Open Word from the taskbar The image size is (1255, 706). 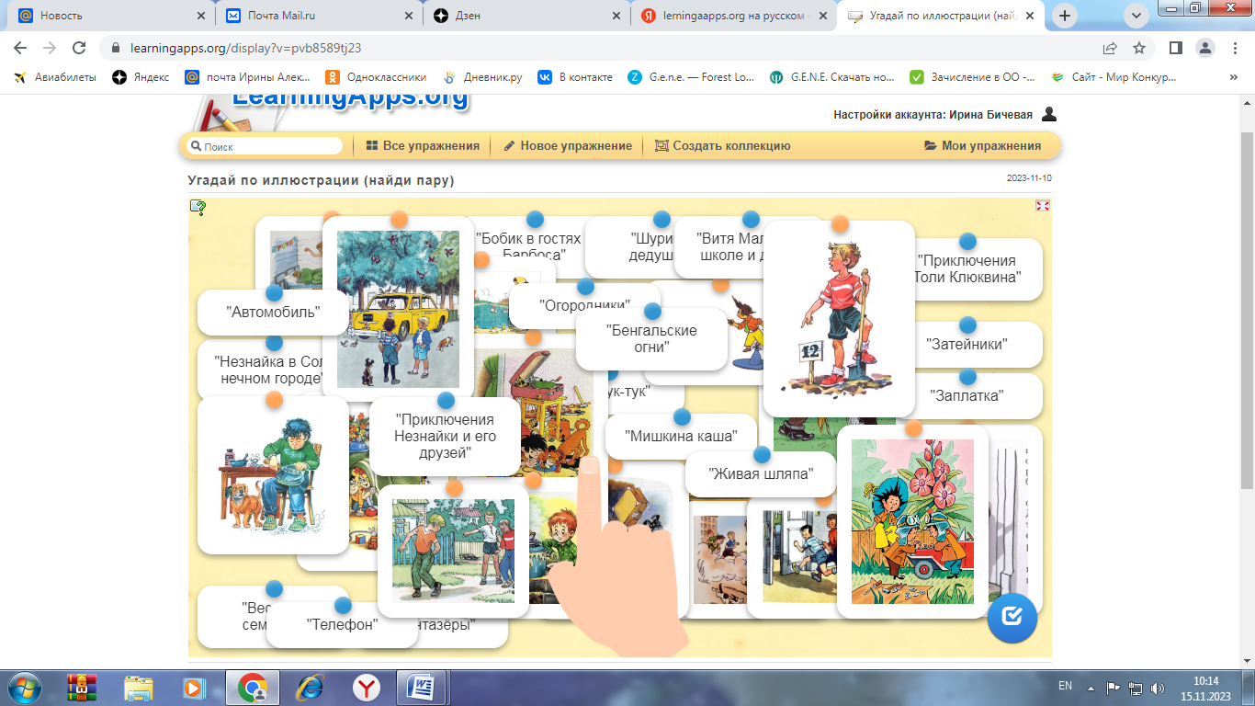[424, 687]
